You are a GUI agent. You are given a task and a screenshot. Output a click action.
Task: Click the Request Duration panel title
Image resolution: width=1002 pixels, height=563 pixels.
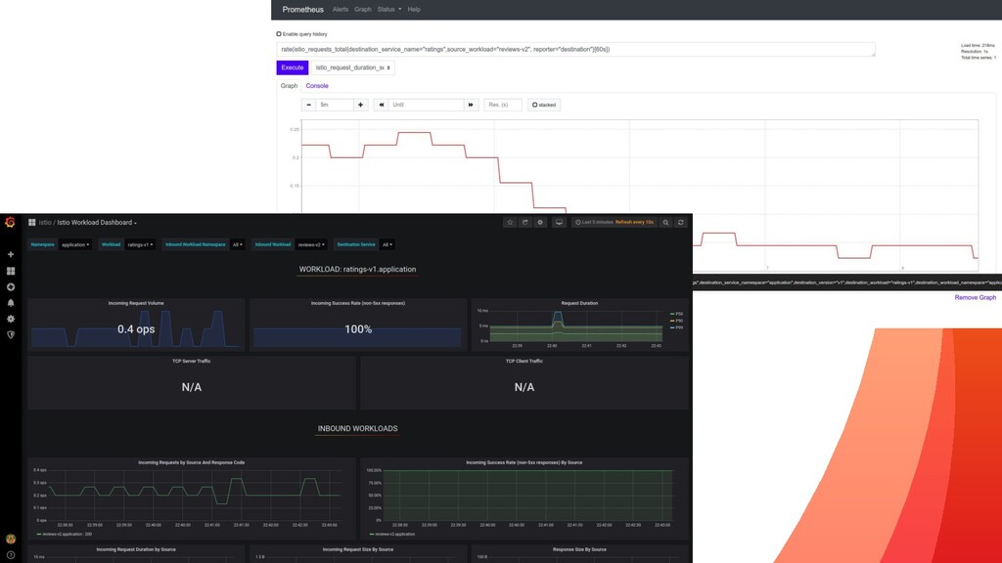click(x=579, y=303)
